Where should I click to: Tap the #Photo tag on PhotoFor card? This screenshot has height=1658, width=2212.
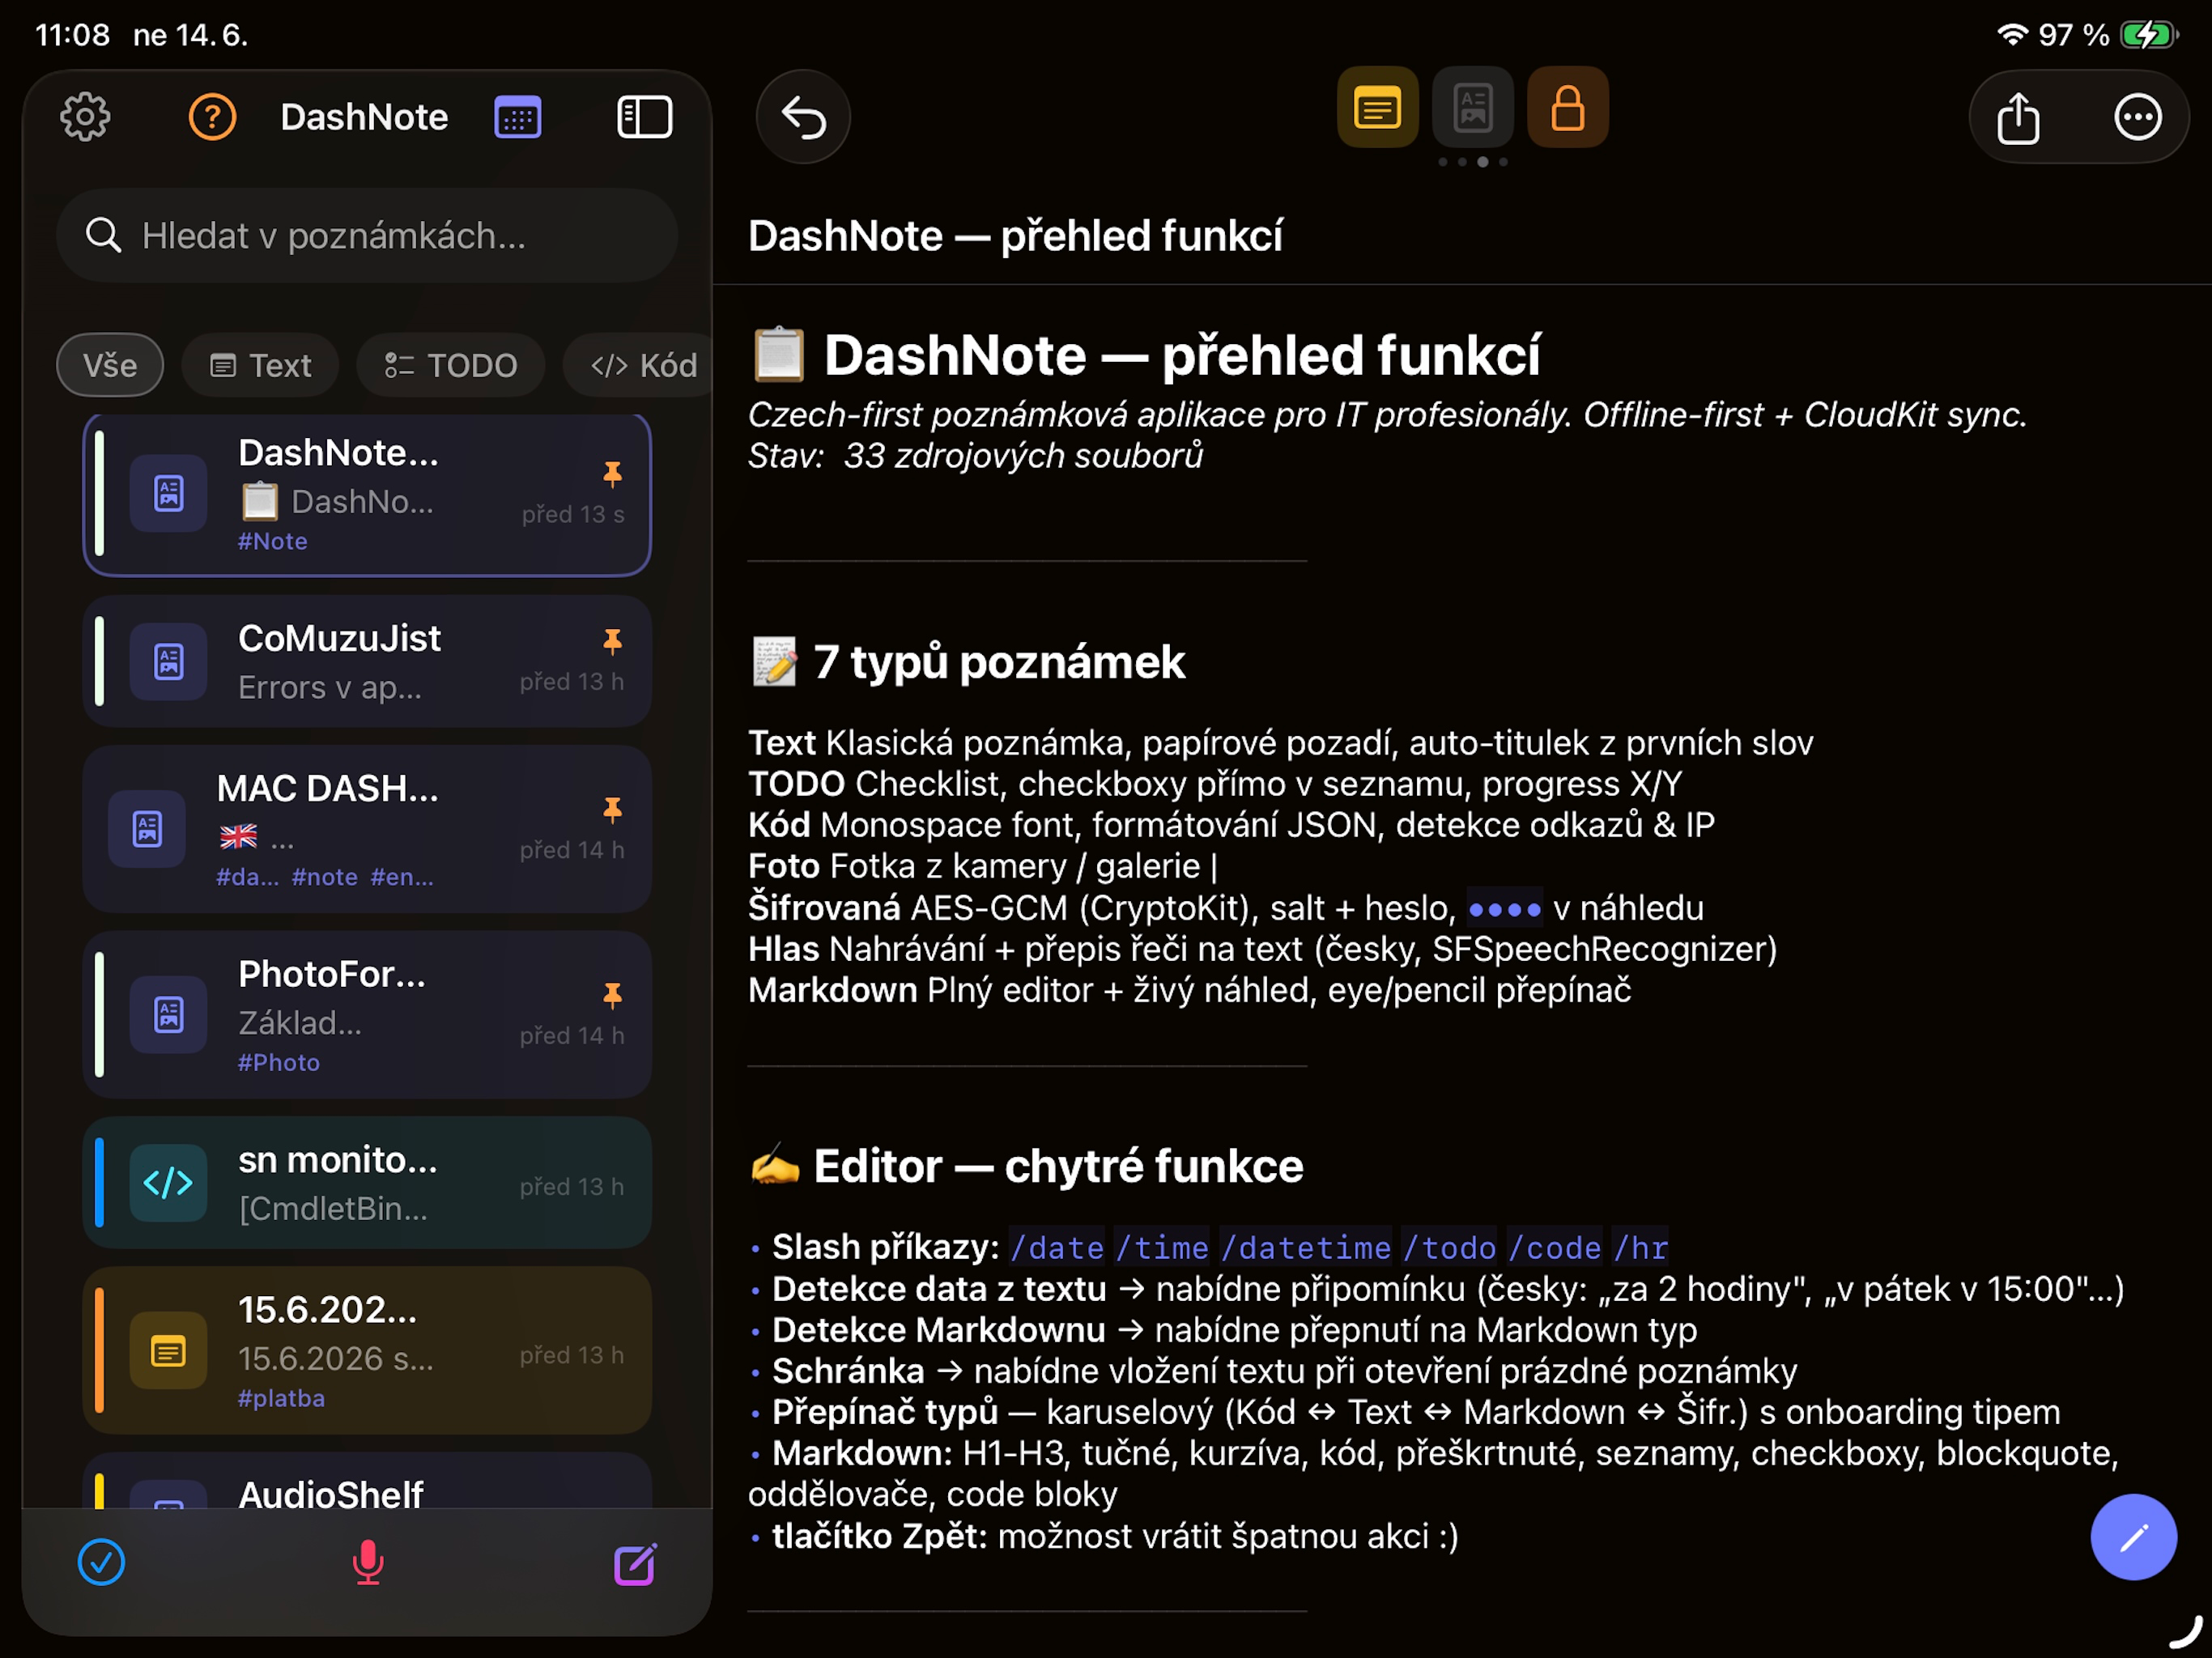point(279,1062)
